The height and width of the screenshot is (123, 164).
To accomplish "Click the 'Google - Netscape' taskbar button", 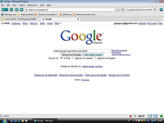I will 45,121.
